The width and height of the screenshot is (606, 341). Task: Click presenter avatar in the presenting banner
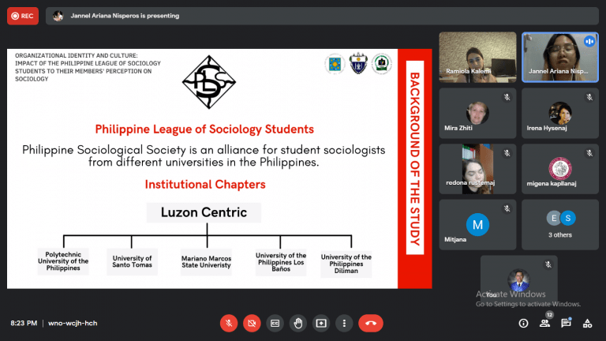58,16
